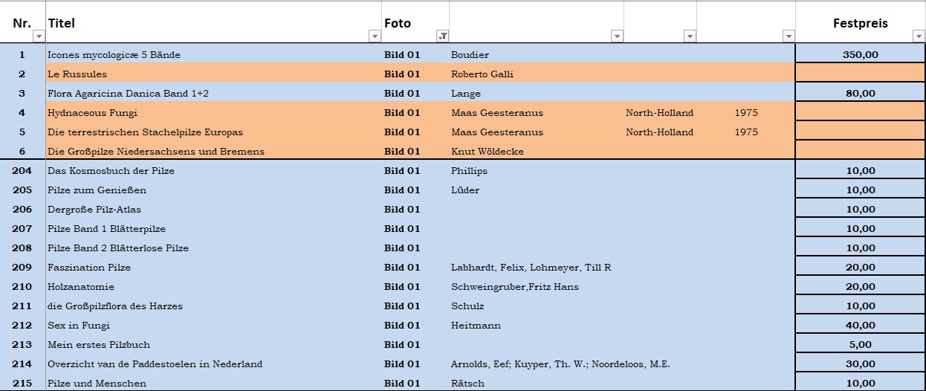
Task: Click the row number 204 cell
Action: pyautogui.click(x=22, y=171)
